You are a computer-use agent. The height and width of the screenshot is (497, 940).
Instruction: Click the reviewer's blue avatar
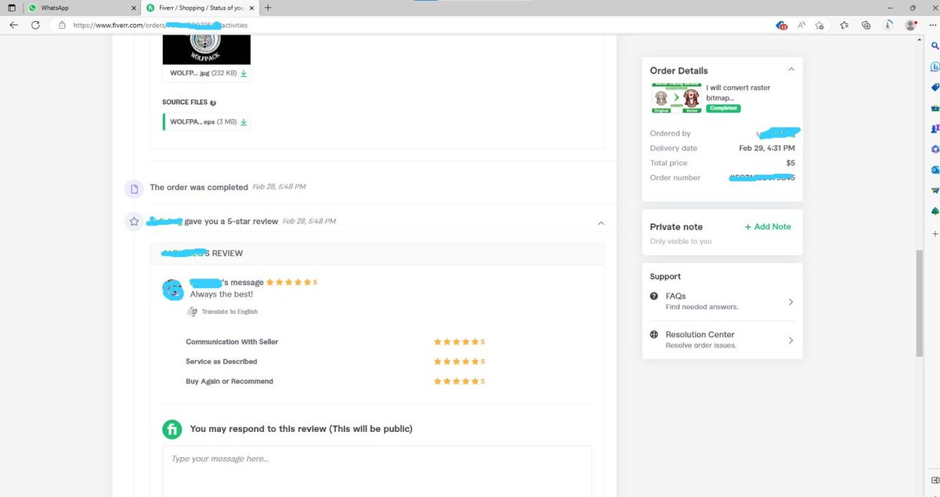click(x=172, y=289)
